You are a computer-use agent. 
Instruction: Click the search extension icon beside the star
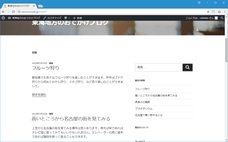coord(213,12)
